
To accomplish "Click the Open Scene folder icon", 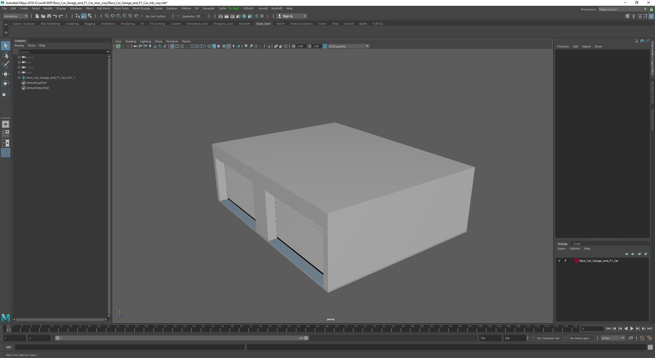I will coord(43,16).
